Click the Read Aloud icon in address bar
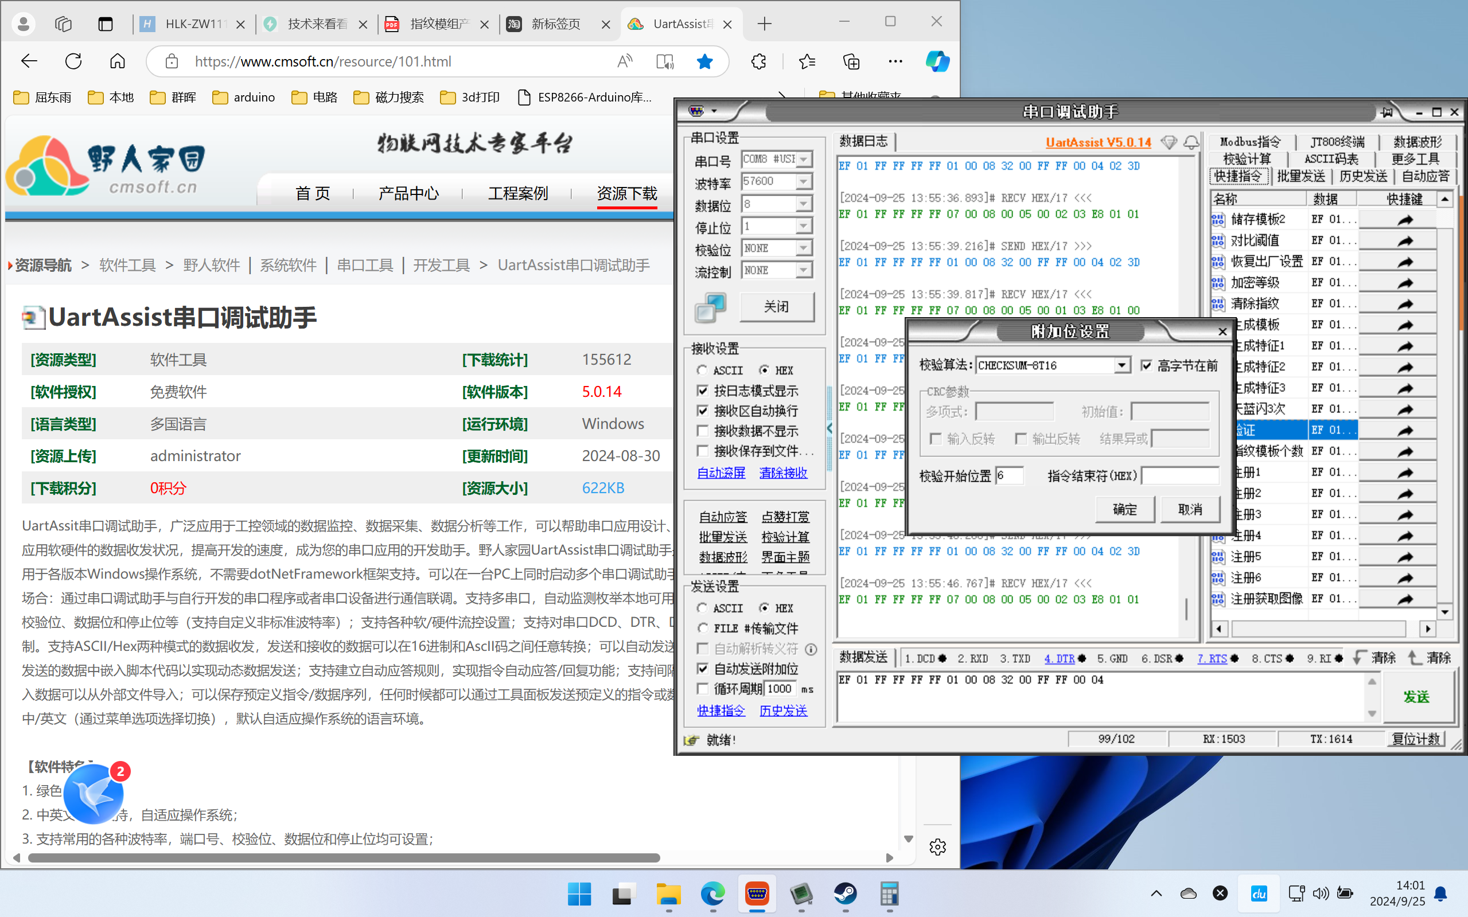Viewport: 1468px width, 917px height. (x=625, y=61)
